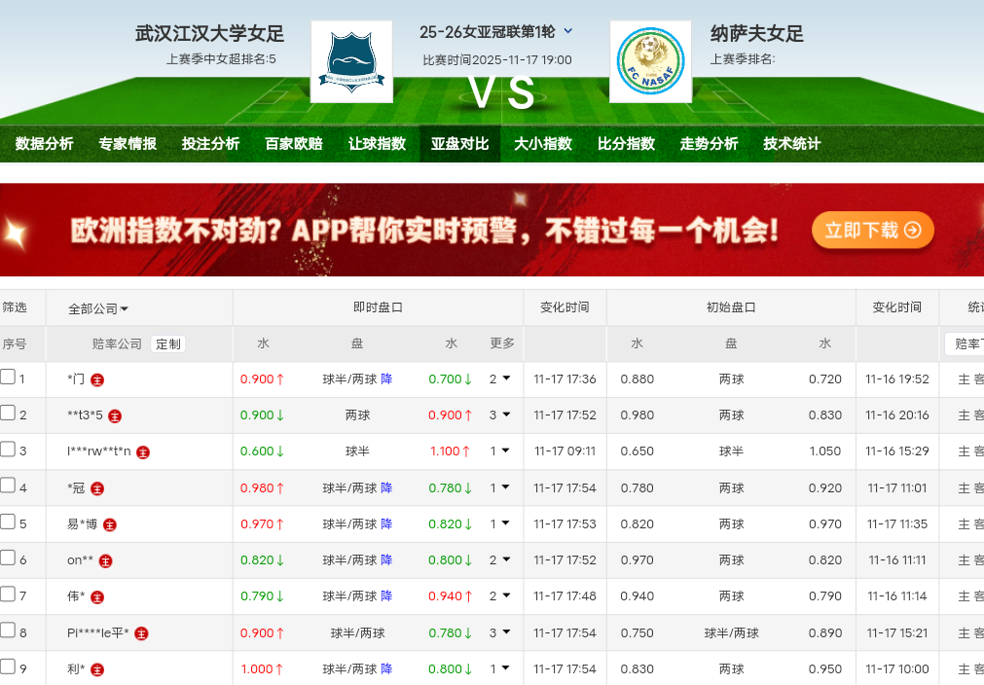Expand the 全部公司 company filter dropdown
This screenshot has width=984, height=685.
(x=98, y=308)
